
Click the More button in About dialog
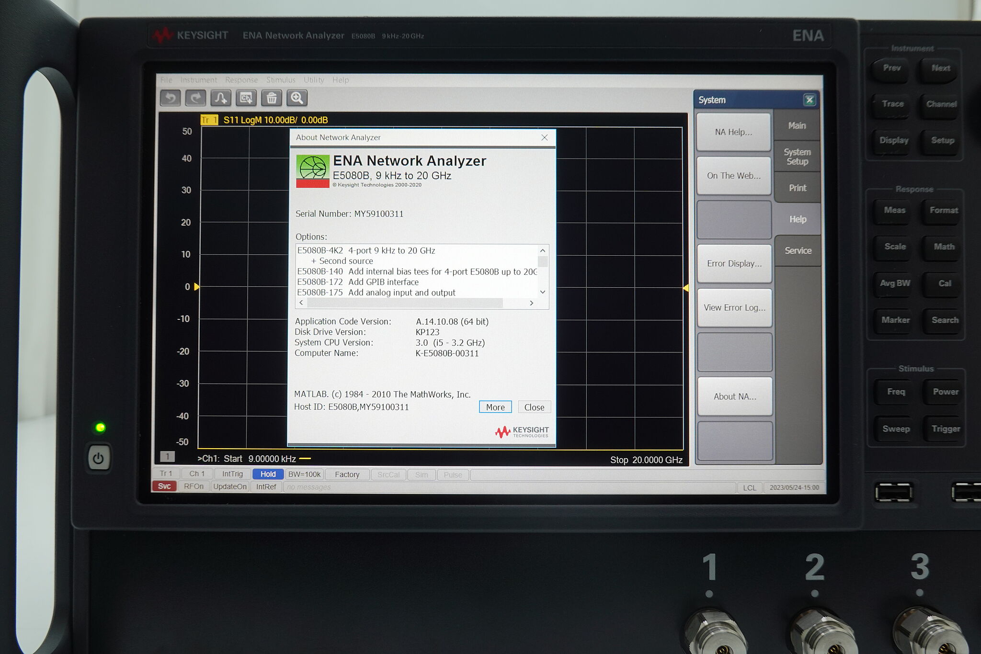[x=495, y=407]
